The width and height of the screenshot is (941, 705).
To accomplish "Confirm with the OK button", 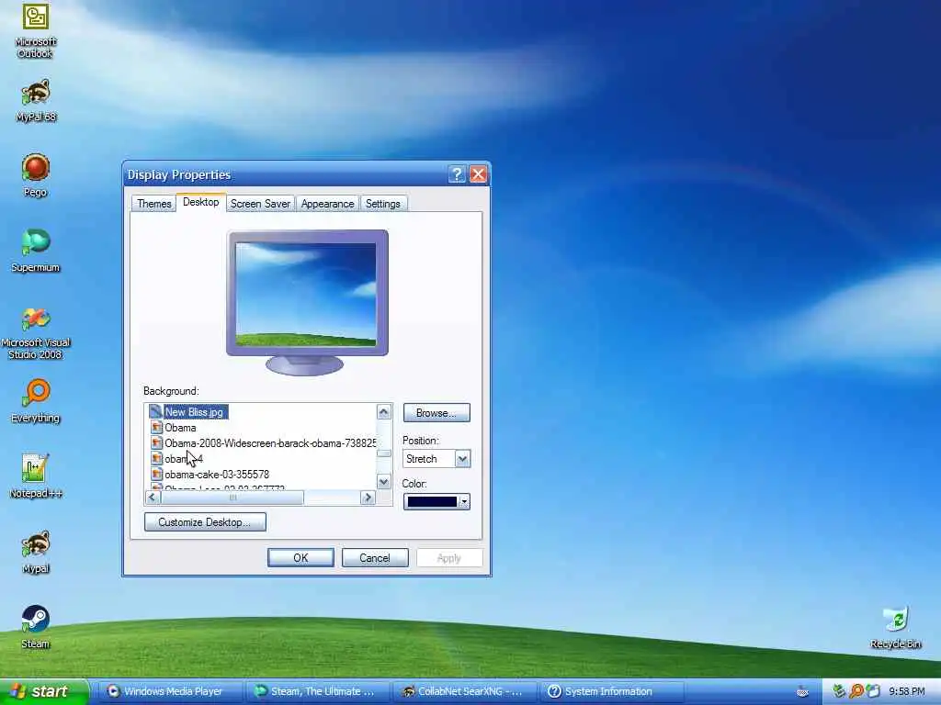I will pos(300,558).
